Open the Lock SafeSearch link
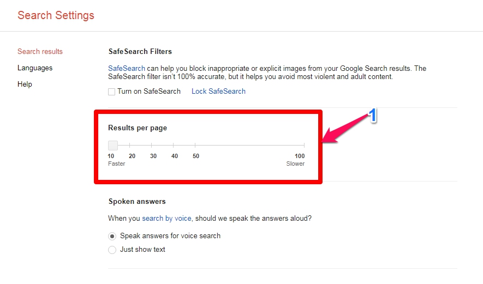This screenshot has width=483, height=284. point(218,92)
